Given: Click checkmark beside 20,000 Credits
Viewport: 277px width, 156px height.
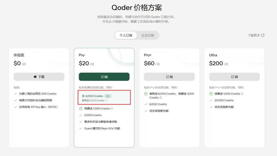Looking at the screenshot, I should pyautogui.click(x=211, y=100).
